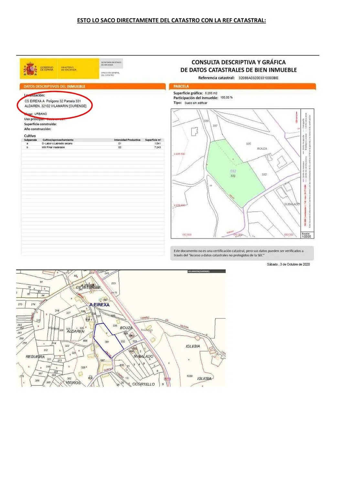The width and height of the screenshot is (343, 485).
Task: Click the BOUZA label on upper map
Action: [262, 148]
